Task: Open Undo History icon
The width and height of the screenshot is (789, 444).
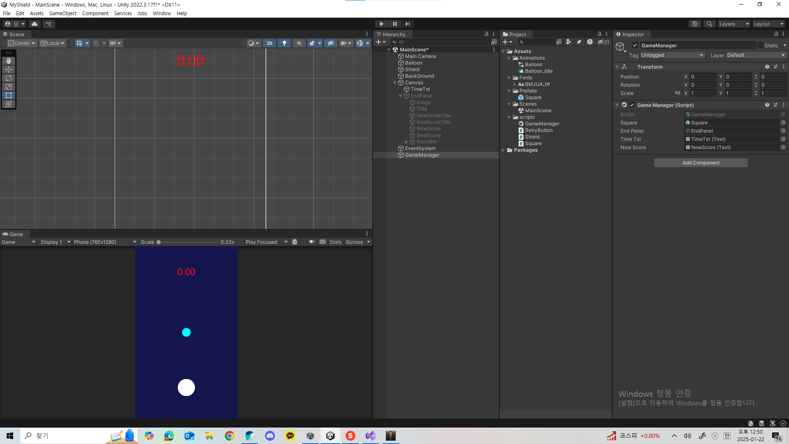Action: pos(695,24)
